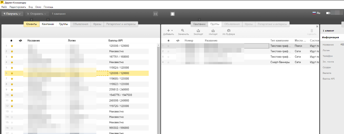Open the Редактировать menu

[17, 7]
